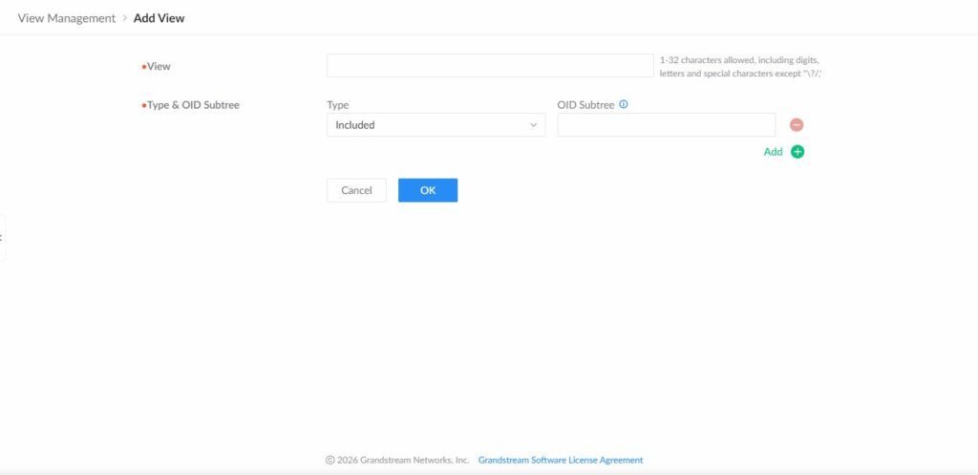Focus the OID Subtree input field
This screenshot has width=978, height=475.
pos(666,125)
